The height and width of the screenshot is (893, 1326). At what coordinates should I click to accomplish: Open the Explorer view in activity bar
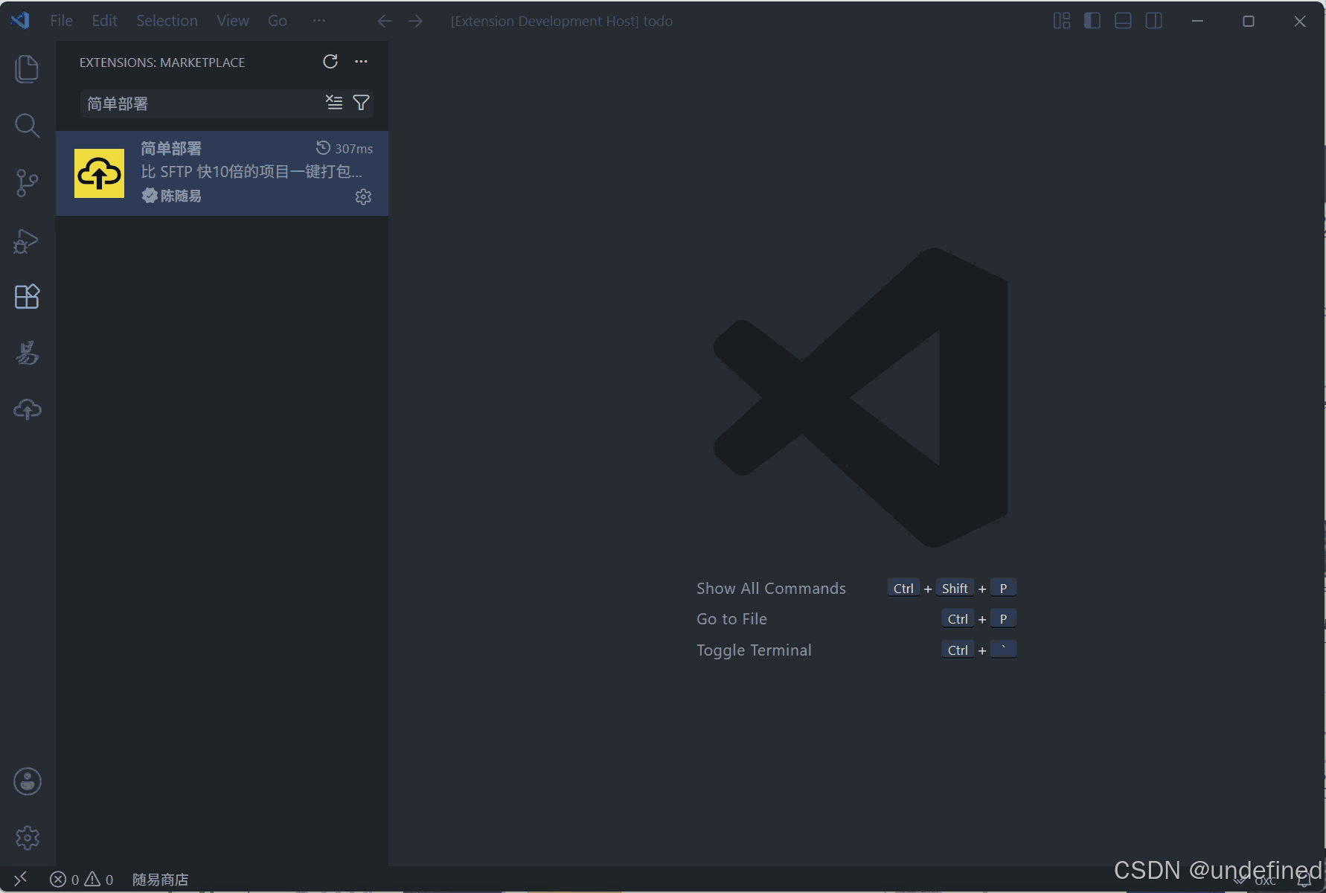click(x=27, y=68)
